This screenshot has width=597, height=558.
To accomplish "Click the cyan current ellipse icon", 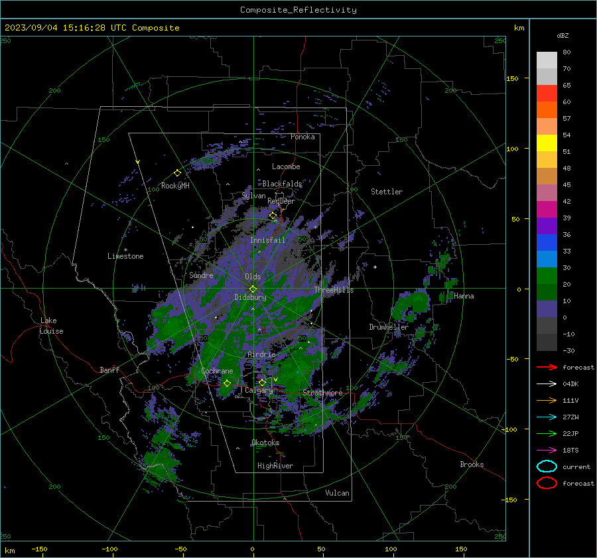I will pyautogui.click(x=547, y=466).
